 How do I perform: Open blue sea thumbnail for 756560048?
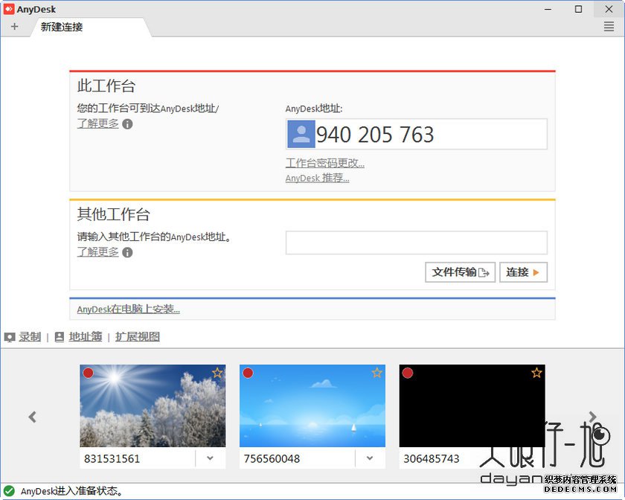point(312,406)
